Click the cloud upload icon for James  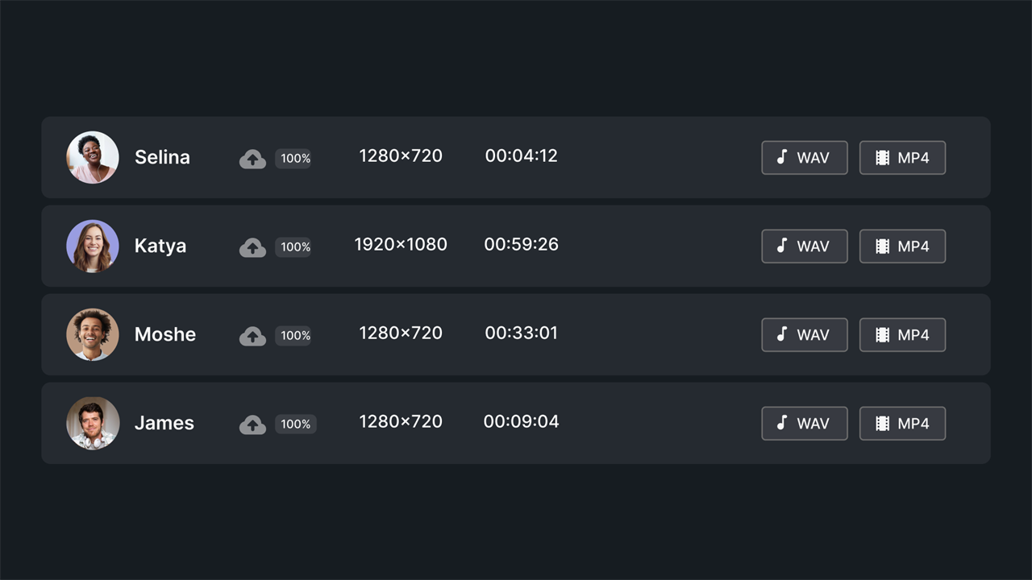(x=252, y=425)
